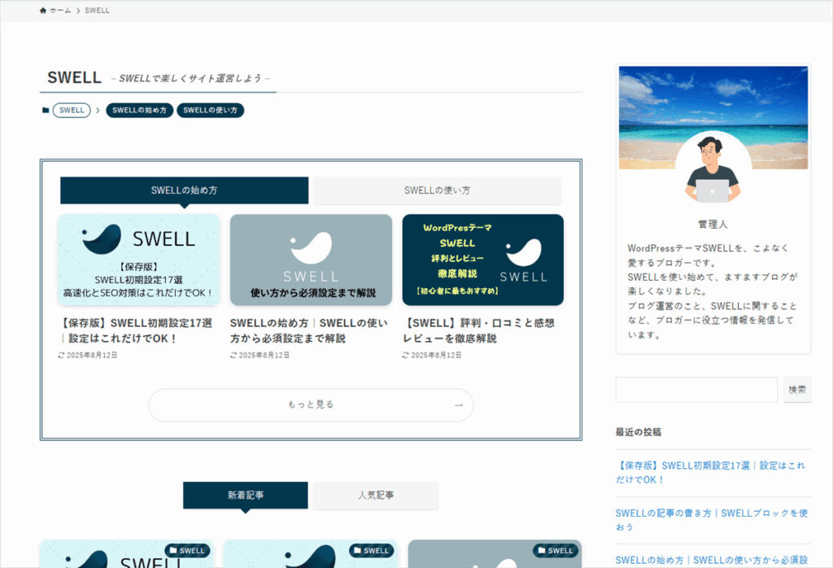Click the SWELL breadcrumb text
This screenshot has height=568, width=833.
tap(98, 11)
